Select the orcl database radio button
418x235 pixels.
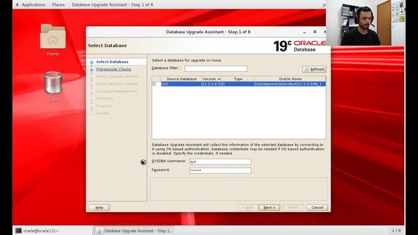coord(154,84)
